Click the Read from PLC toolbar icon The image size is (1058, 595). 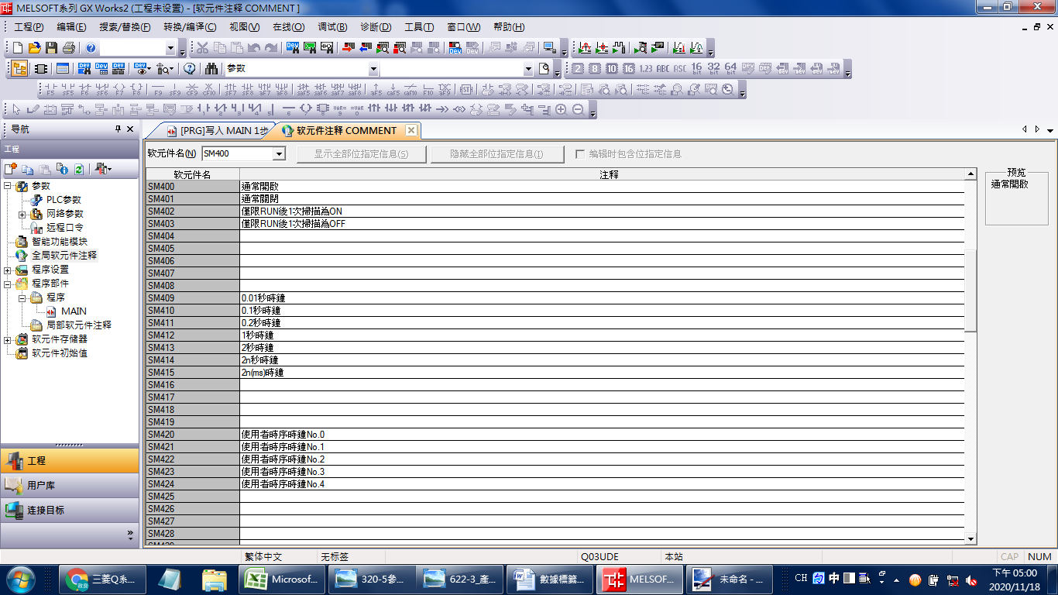366,48
